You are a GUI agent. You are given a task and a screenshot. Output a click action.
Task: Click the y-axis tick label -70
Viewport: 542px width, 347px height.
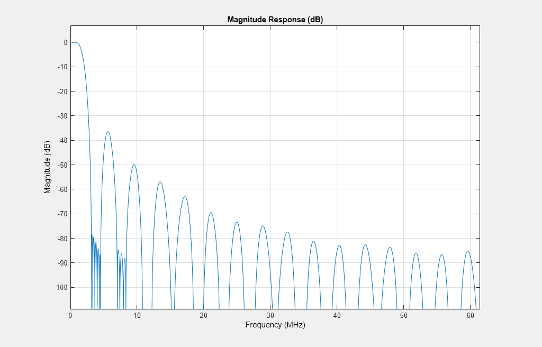(x=62, y=214)
